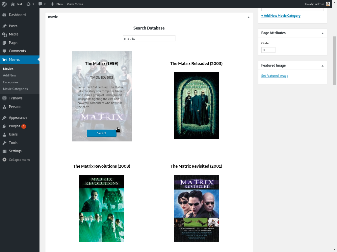Click the WordPress logo icon
This screenshot has height=252, width=337.
[x=4, y=4]
